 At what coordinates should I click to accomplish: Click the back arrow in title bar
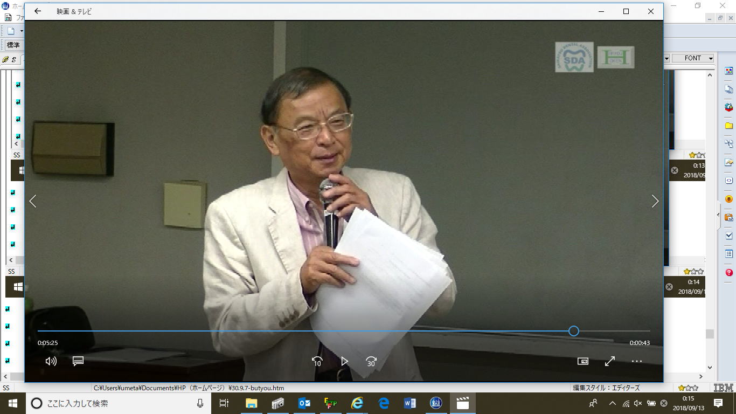coord(38,11)
